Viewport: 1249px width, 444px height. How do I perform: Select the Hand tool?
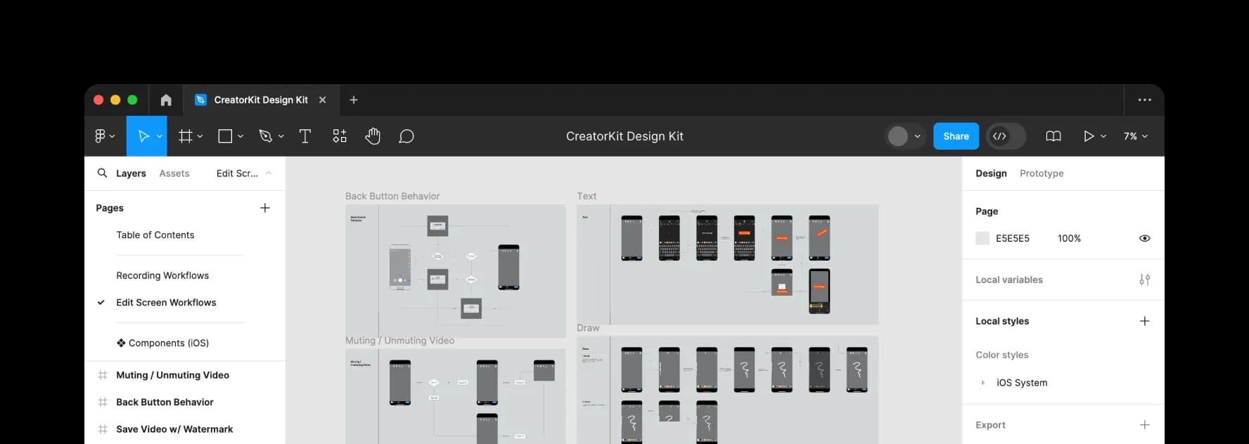click(x=373, y=136)
